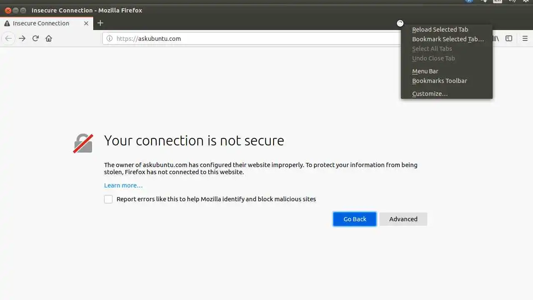Toggle Bookmarks Toolbar in the context menu

pyautogui.click(x=439, y=81)
